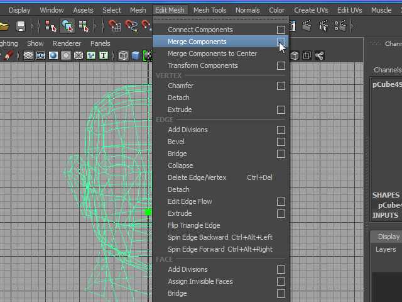Open the Mesh Tools menu
This screenshot has height=302, width=402.
210,10
